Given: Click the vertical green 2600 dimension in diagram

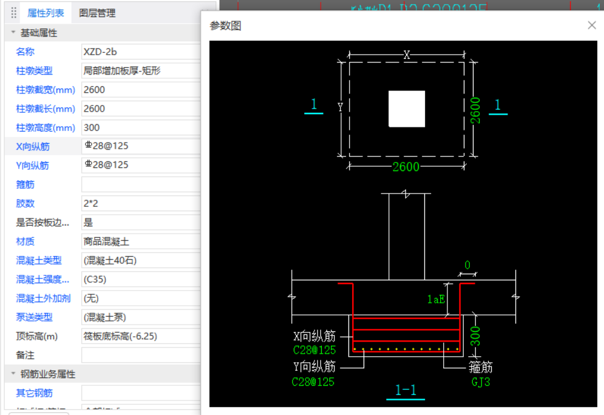Looking at the screenshot, I should pos(476,110).
